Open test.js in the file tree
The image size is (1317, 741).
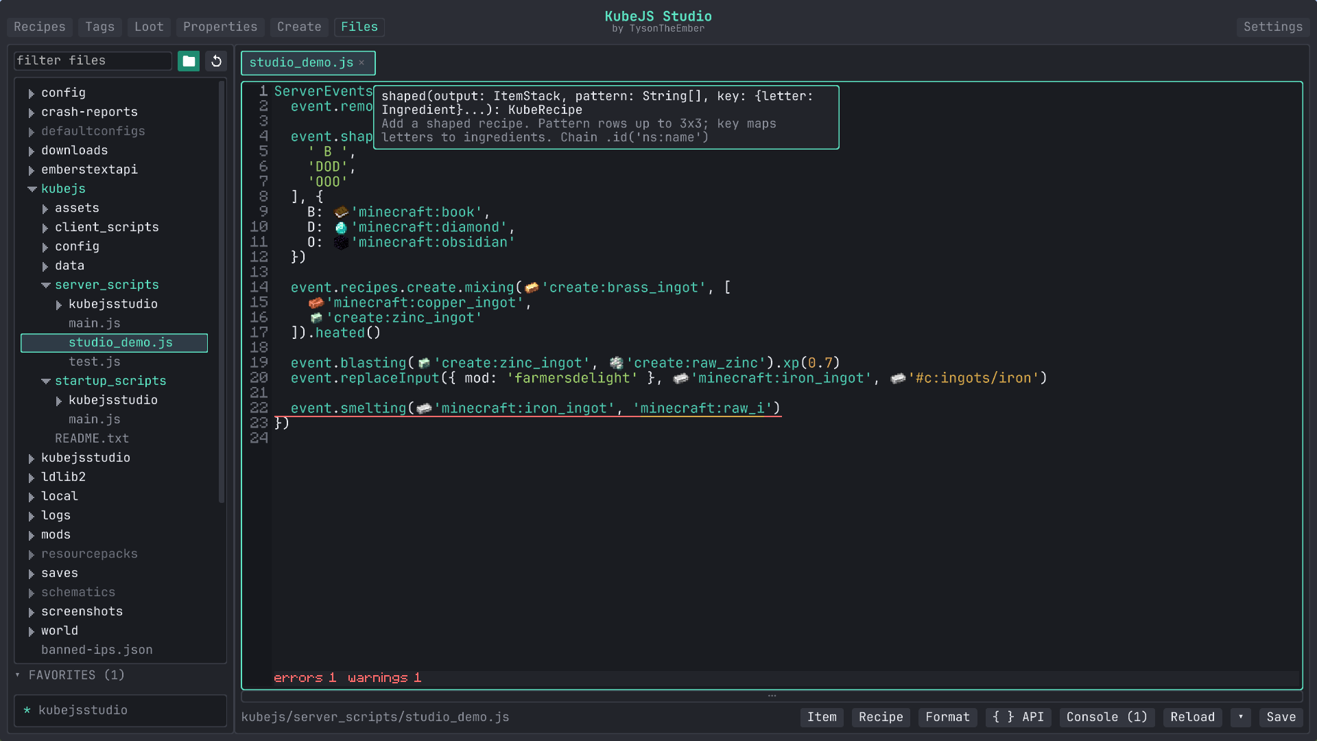tap(95, 362)
